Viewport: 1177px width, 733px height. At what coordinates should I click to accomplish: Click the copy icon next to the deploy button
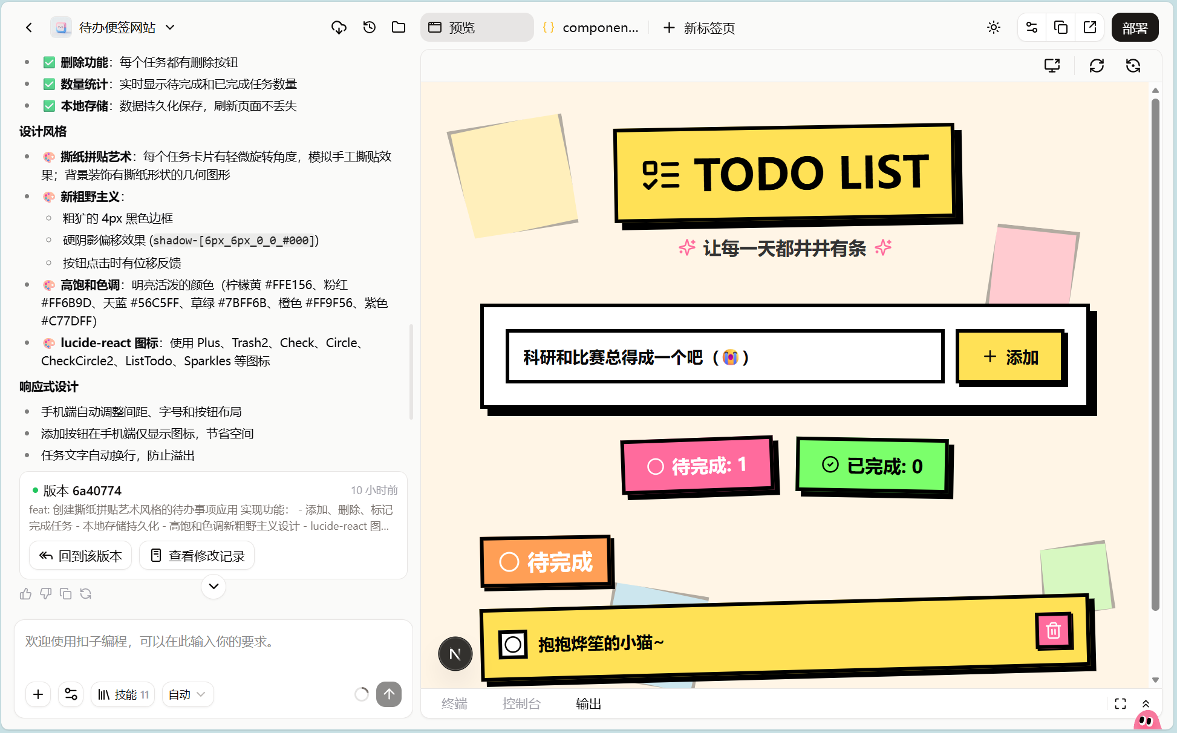point(1060,27)
